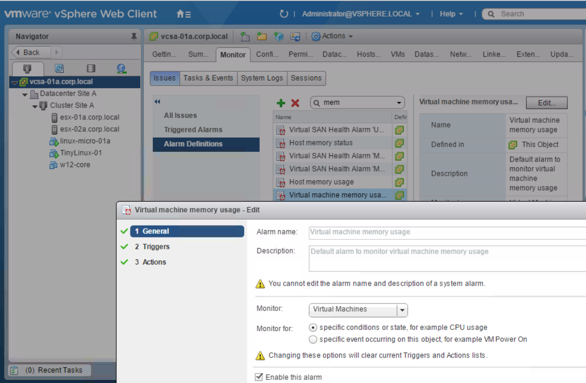Click the Name column header in alarm list
Screen dimensions: 586x383
[332, 117]
